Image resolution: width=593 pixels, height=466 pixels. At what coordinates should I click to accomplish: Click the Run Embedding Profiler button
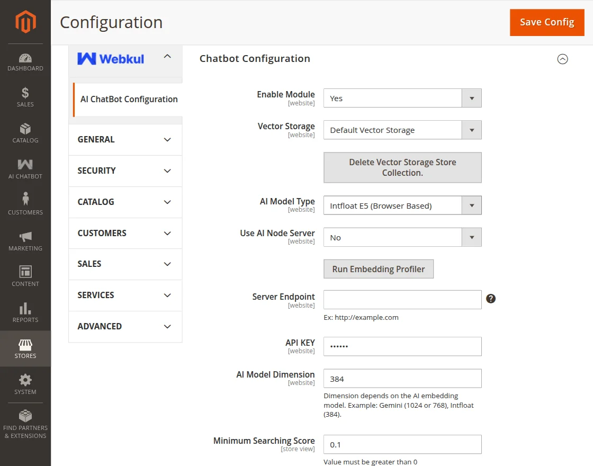click(379, 269)
